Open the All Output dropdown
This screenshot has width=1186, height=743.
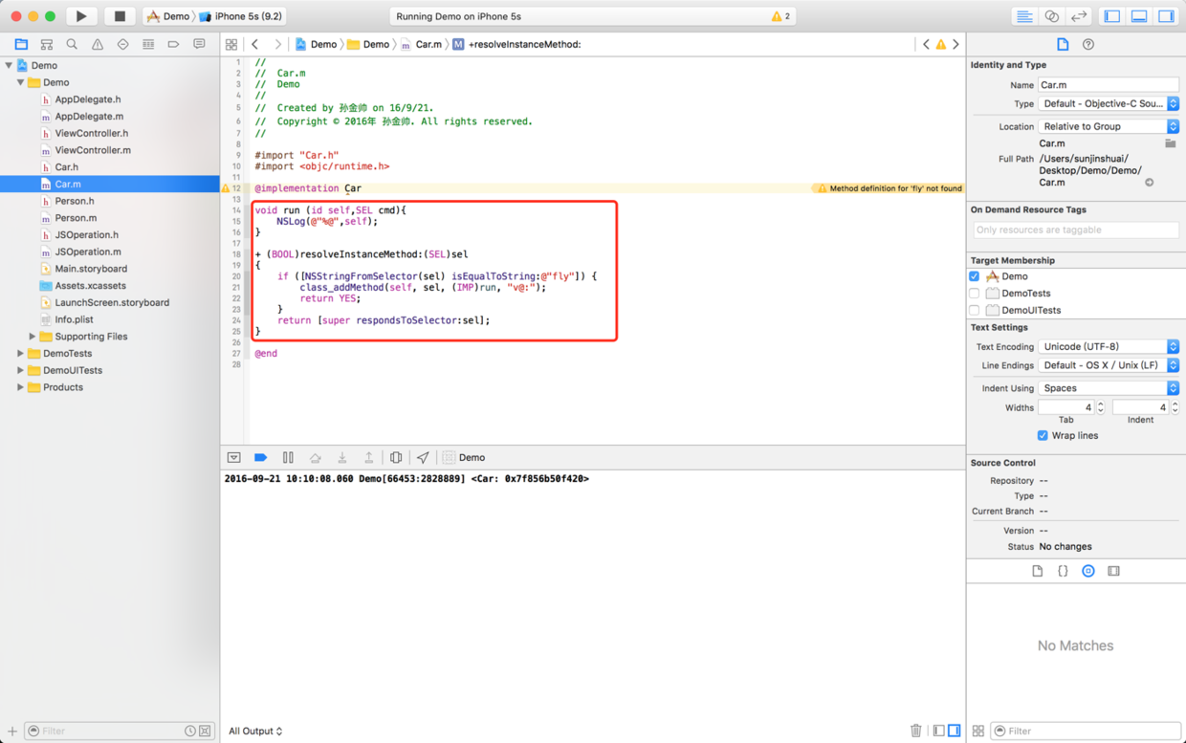255,732
